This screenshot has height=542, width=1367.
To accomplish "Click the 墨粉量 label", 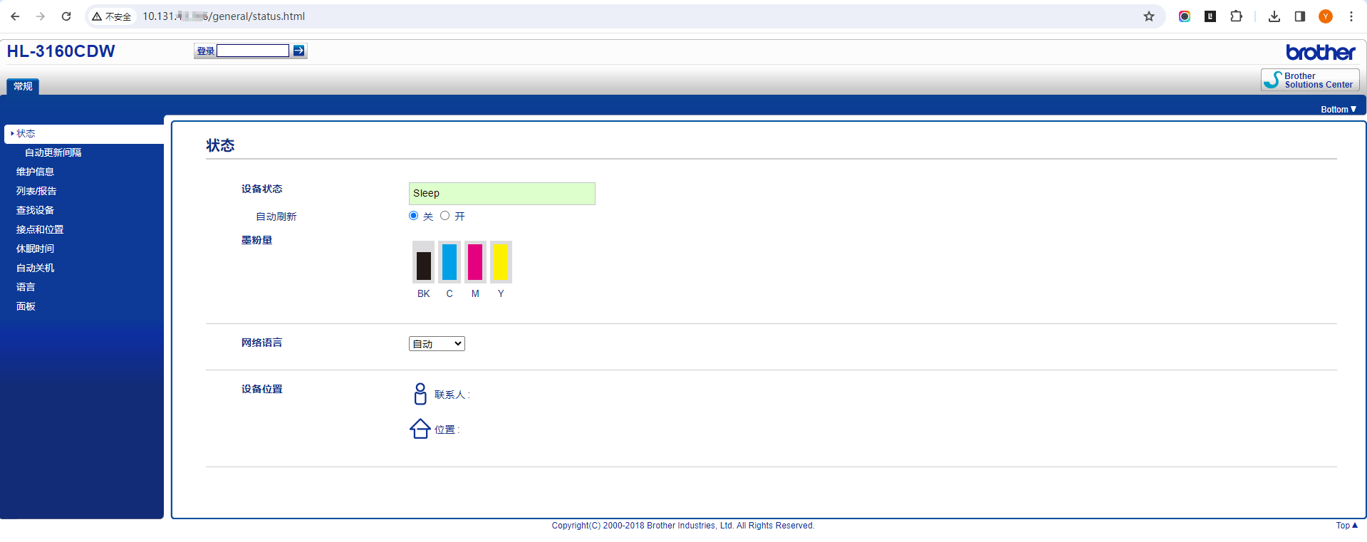I will 256,240.
